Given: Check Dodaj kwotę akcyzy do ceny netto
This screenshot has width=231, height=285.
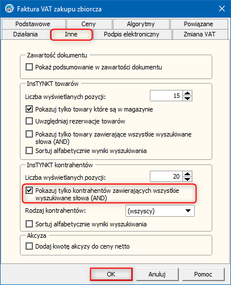Looking at the screenshot, I should coord(29,246).
